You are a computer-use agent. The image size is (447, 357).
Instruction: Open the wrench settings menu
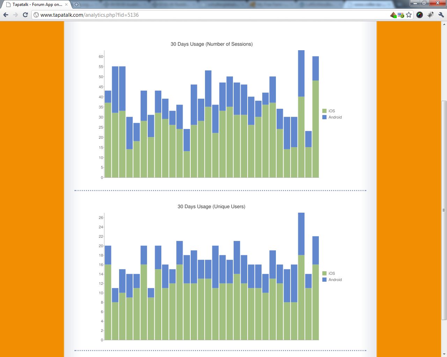click(x=441, y=15)
